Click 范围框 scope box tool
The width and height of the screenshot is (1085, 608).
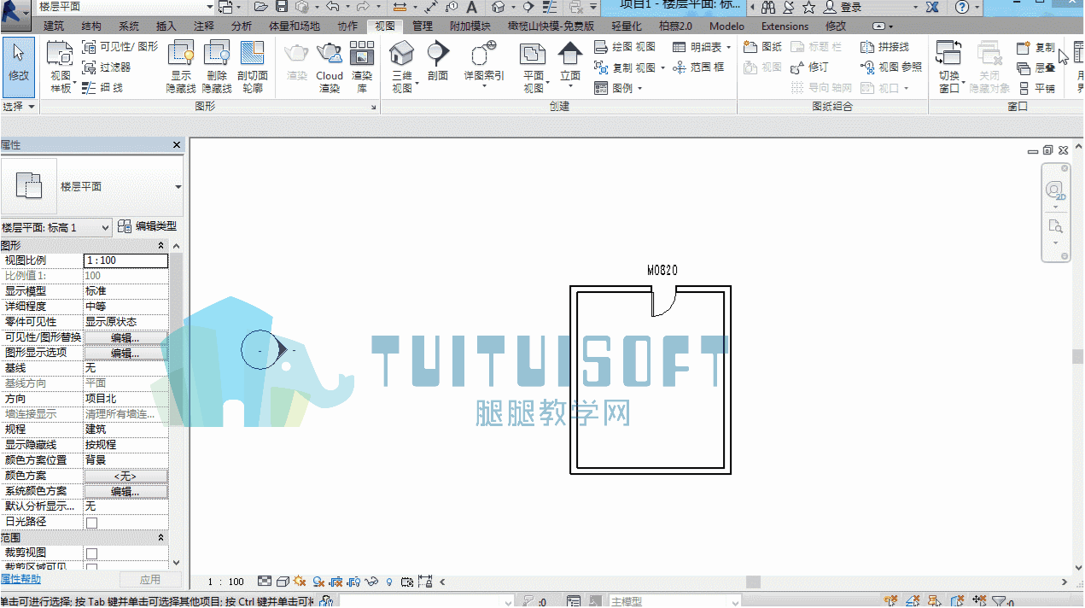pyautogui.click(x=698, y=67)
